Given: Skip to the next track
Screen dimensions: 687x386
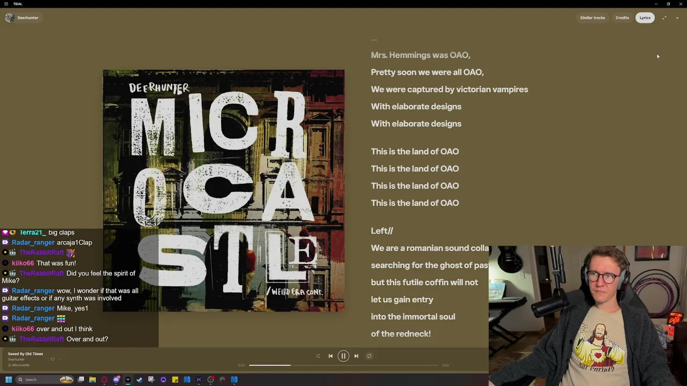Looking at the screenshot, I should [356, 356].
